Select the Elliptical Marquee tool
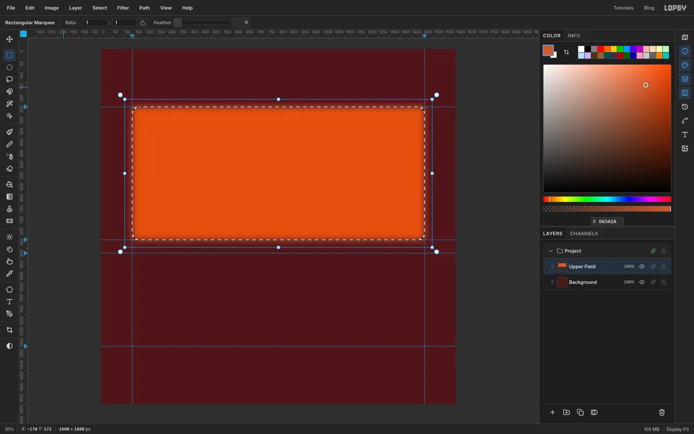 10,67
